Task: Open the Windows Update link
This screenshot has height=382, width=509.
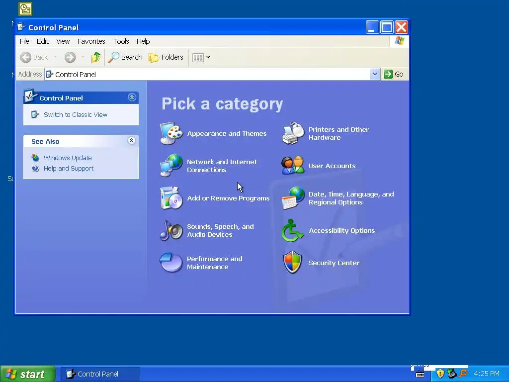Action: coord(68,158)
